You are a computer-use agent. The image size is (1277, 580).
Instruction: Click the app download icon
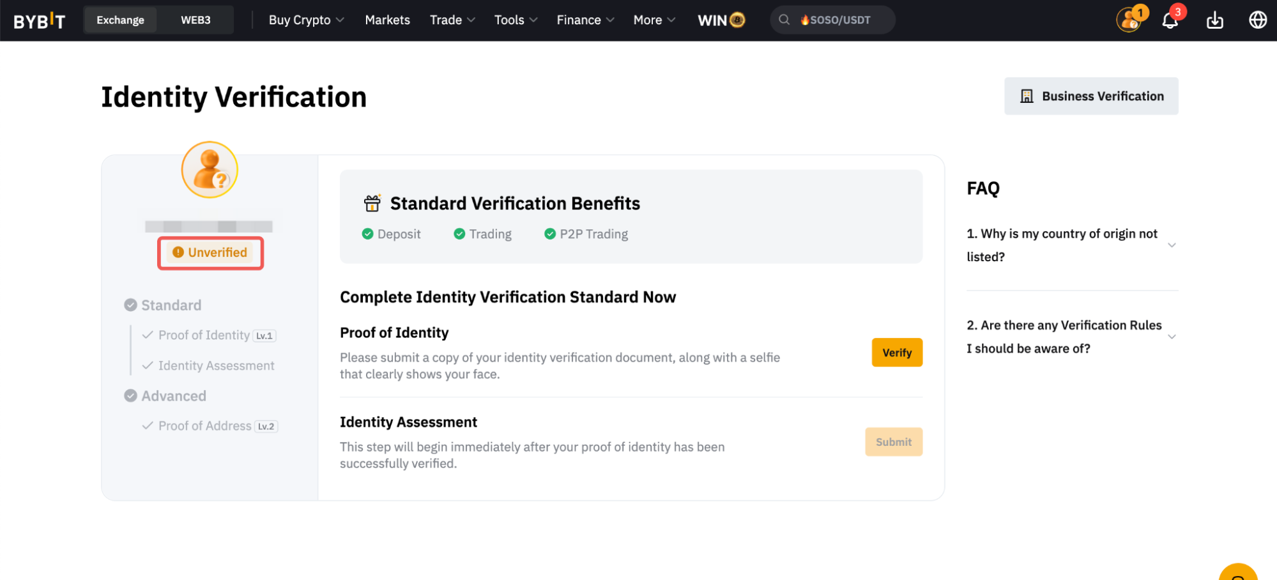coord(1214,20)
